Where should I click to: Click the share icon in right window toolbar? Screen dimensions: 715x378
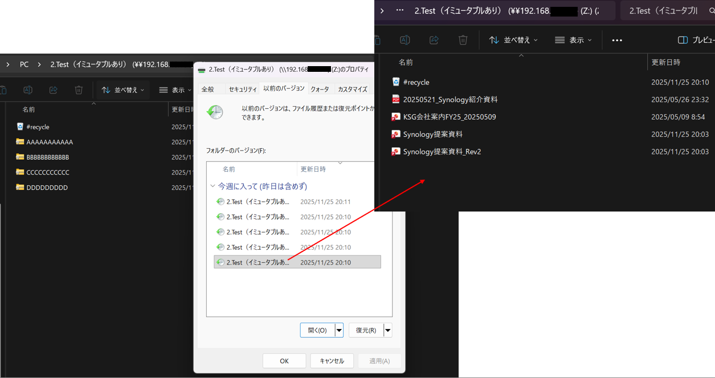click(434, 40)
